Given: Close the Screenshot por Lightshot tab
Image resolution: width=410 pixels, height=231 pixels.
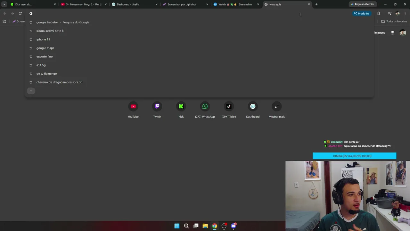Looking at the screenshot, I should pyautogui.click(x=207, y=4).
